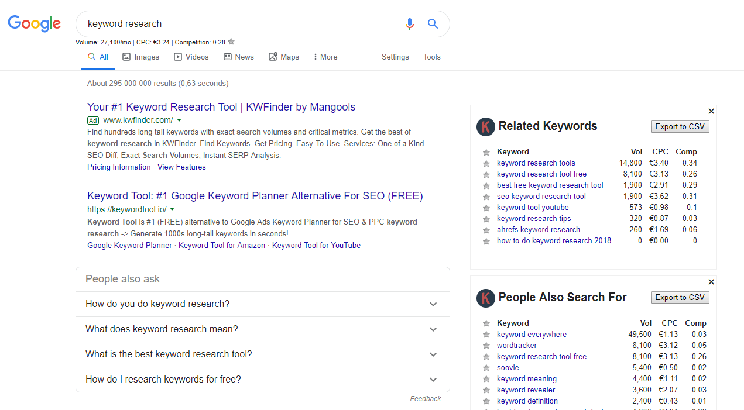Open the View Features sitelink
744x410 pixels.
pos(181,167)
